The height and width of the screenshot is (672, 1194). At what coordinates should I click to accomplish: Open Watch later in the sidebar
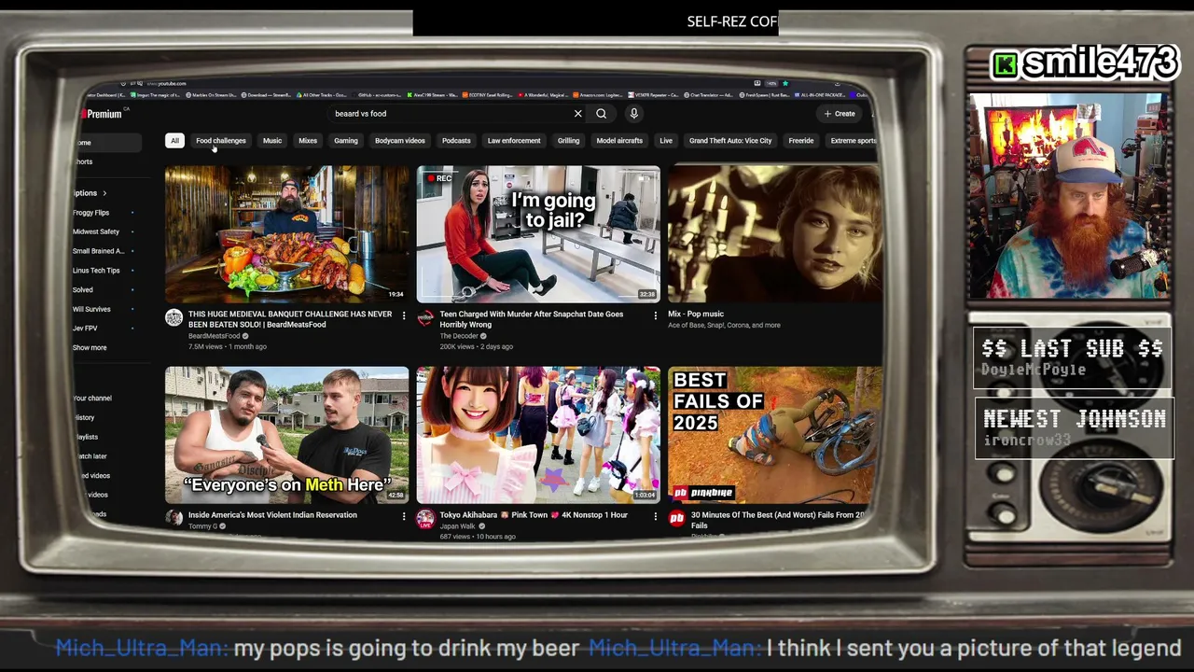tap(92, 456)
